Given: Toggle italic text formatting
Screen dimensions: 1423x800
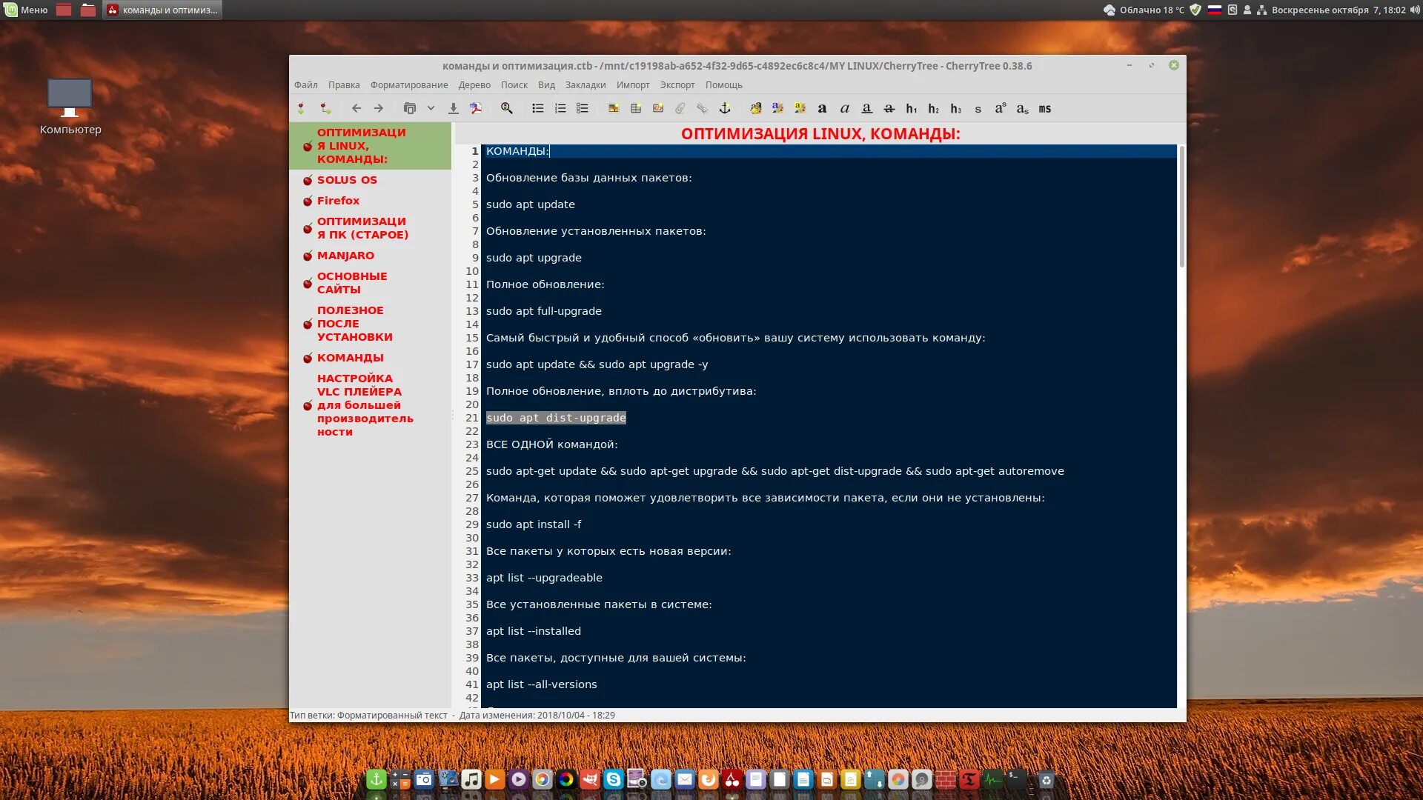Looking at the screenshot, I should point(844,109).
